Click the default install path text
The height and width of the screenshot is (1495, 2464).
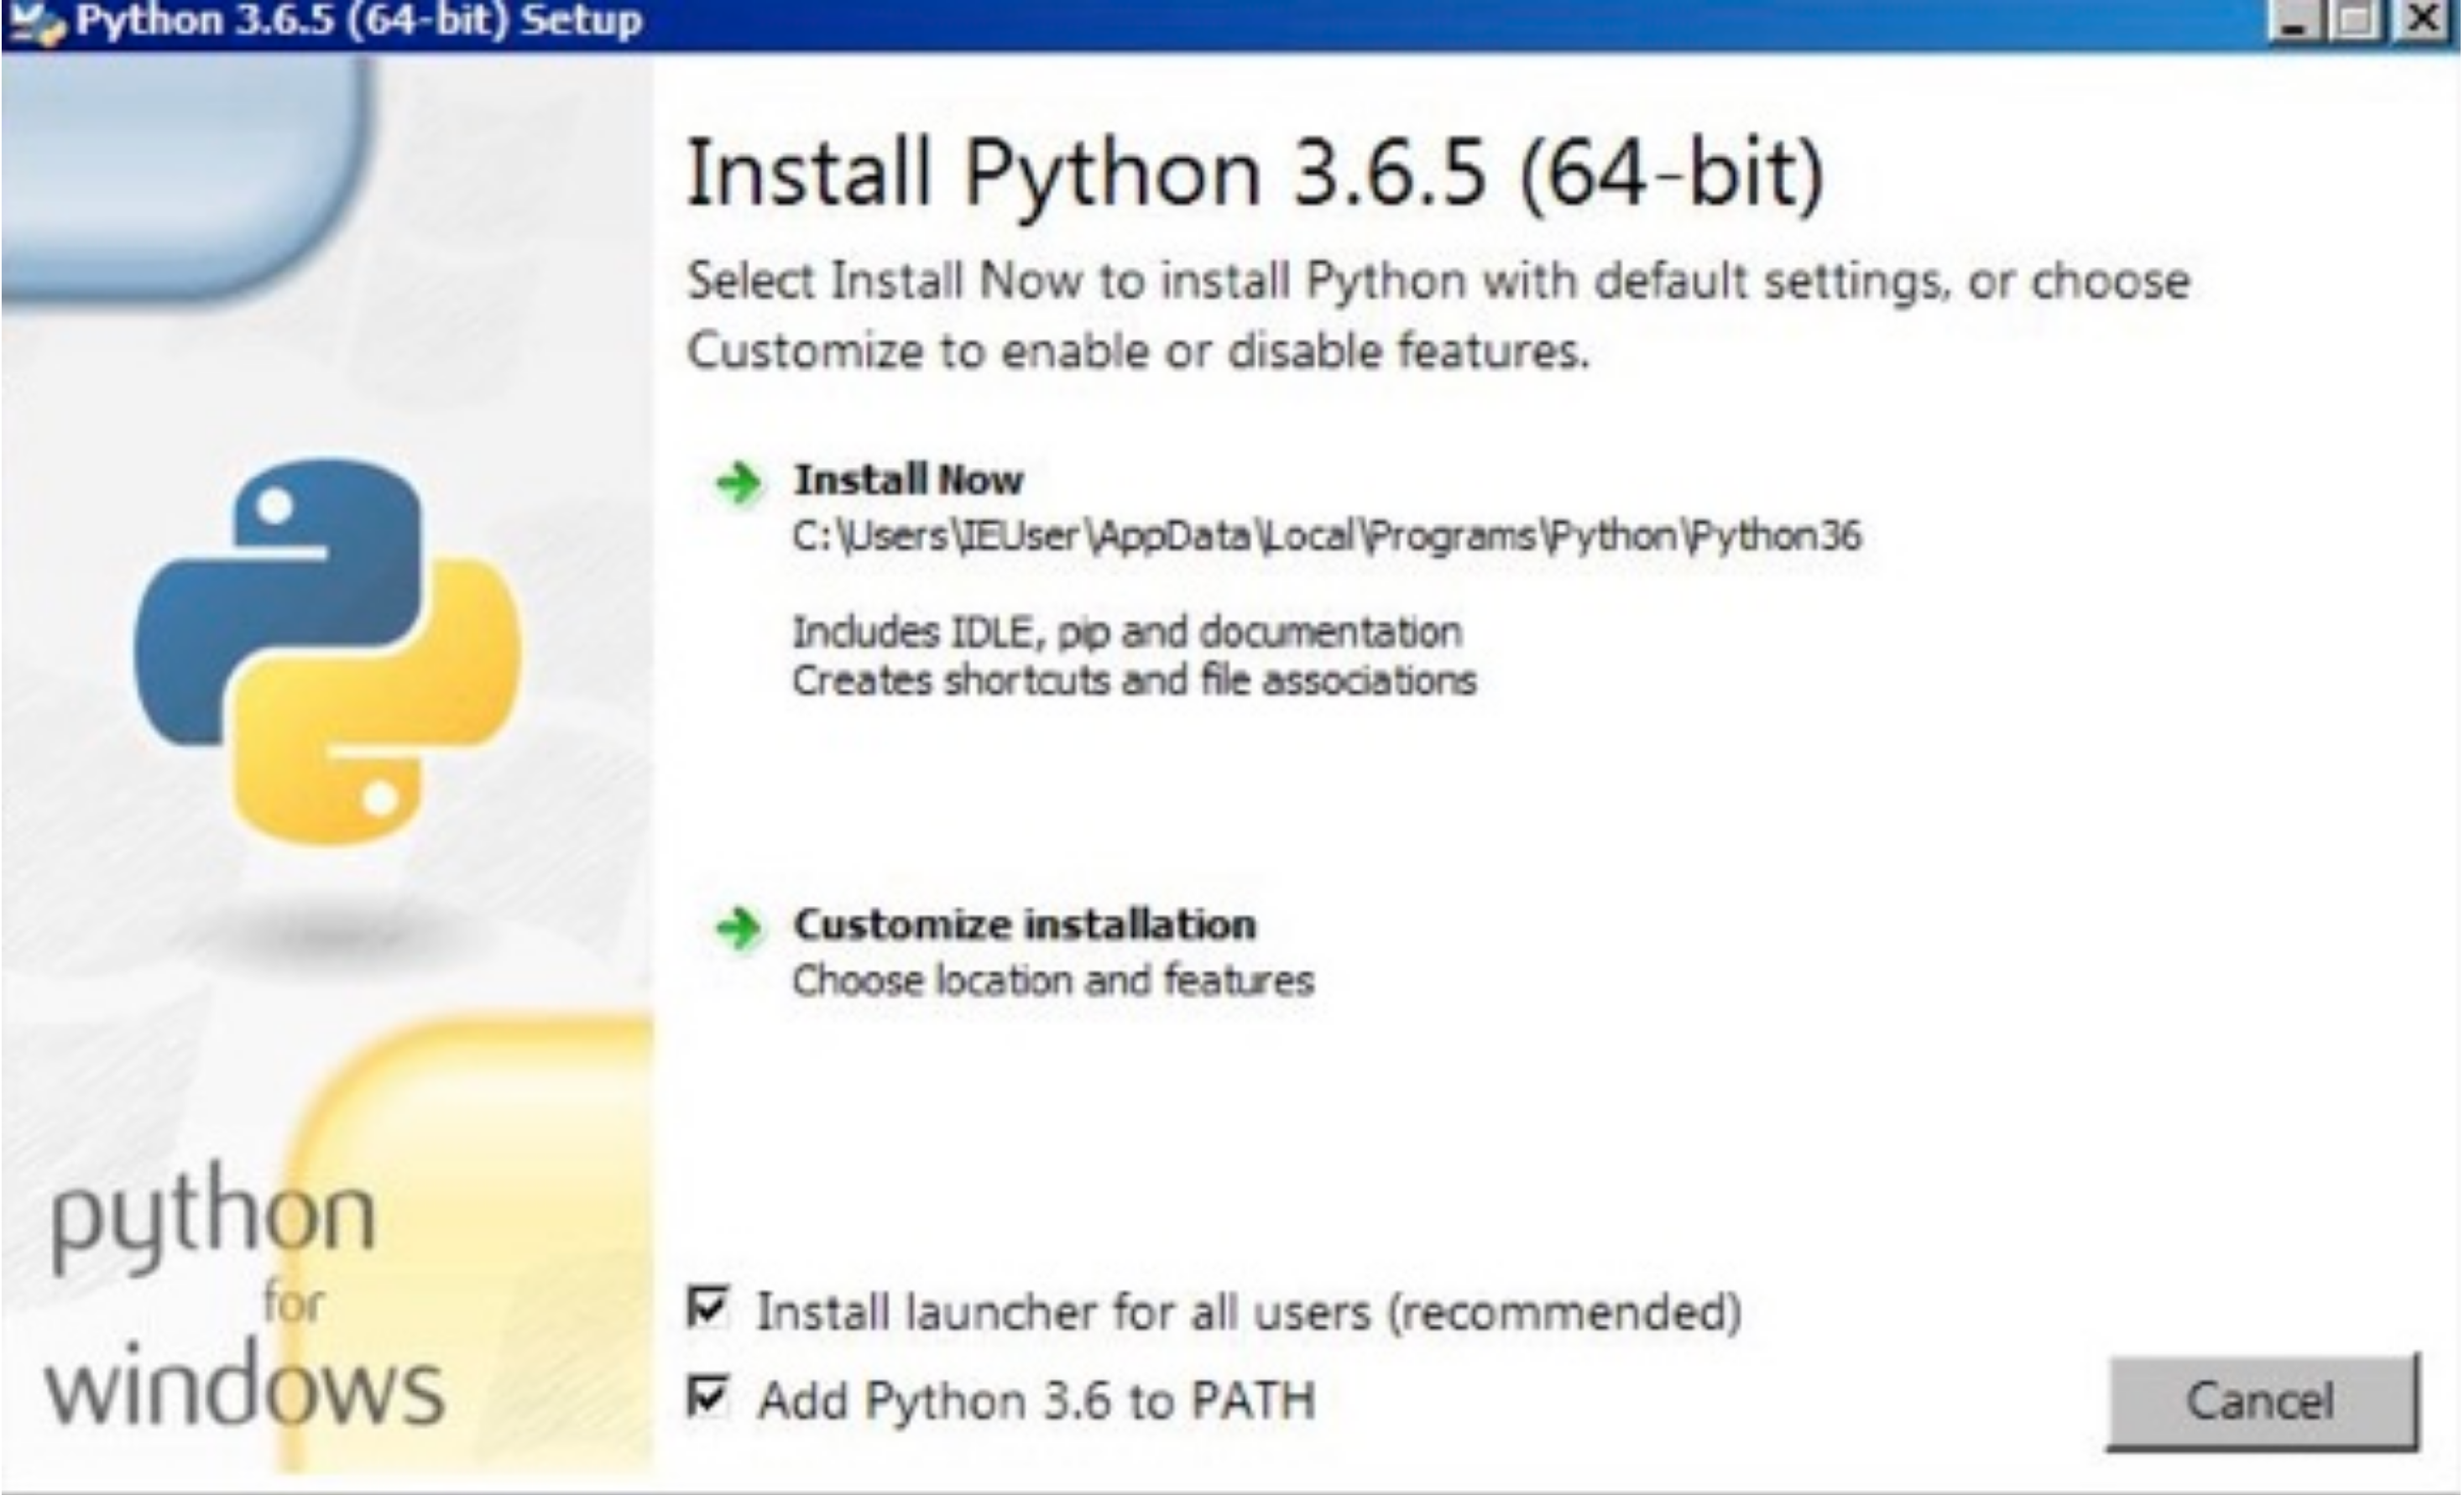click(1326, 537)
